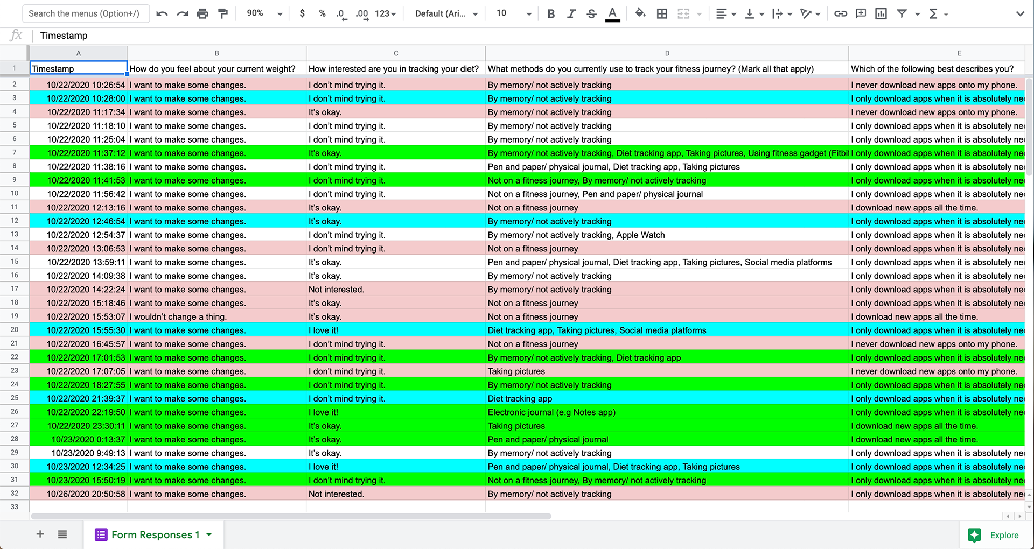
Task: Open more number formats 123 menu
Action: pos(385,14)
